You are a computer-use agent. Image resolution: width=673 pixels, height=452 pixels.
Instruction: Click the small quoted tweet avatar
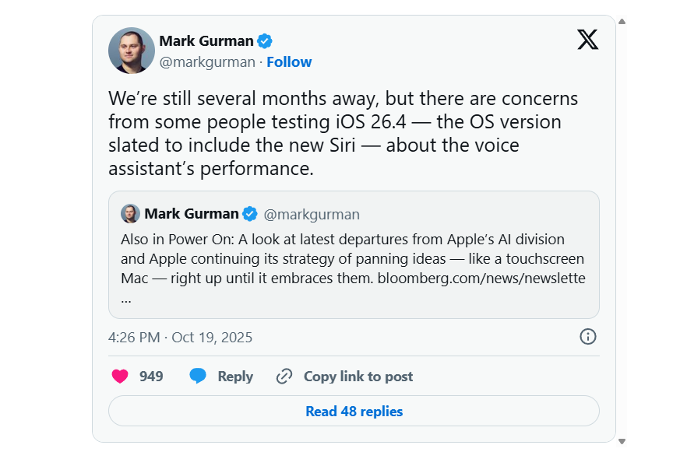click(x=130, y=214)
